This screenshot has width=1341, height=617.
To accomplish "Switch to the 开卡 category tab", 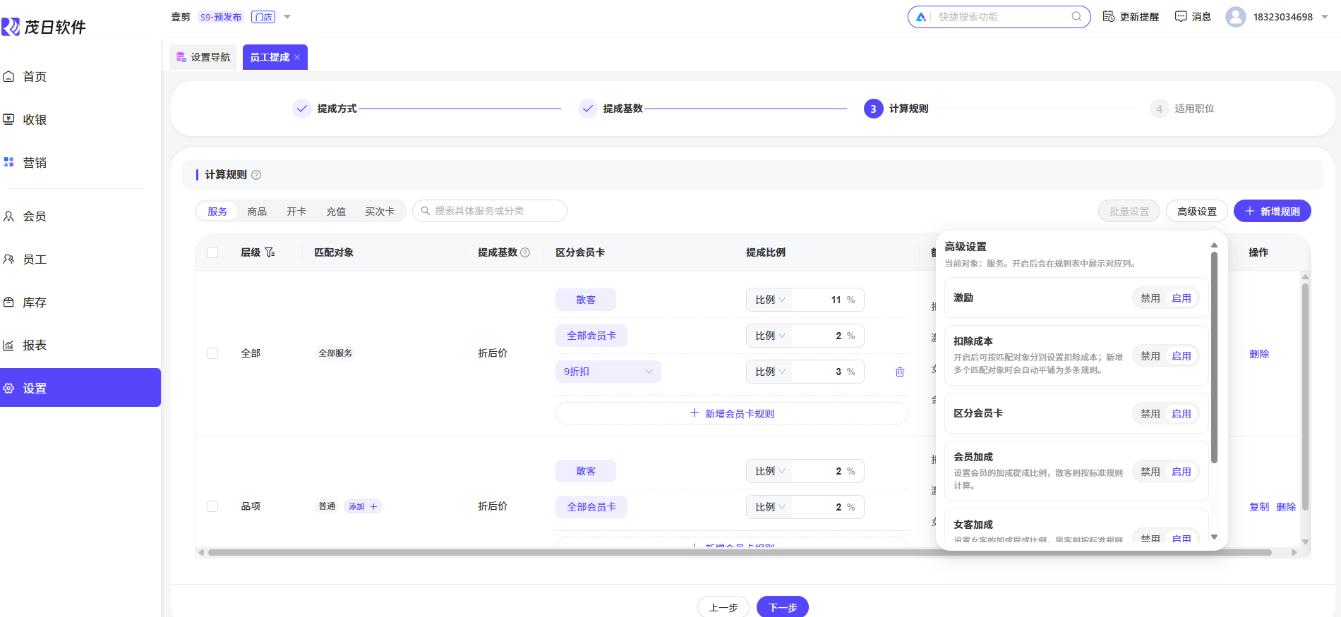I will (x=296, y=211).
